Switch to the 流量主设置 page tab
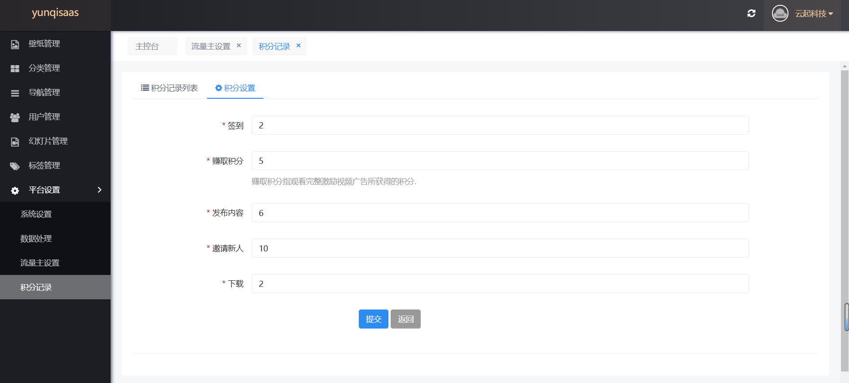The image size is (849, 383). pos(211,46)
